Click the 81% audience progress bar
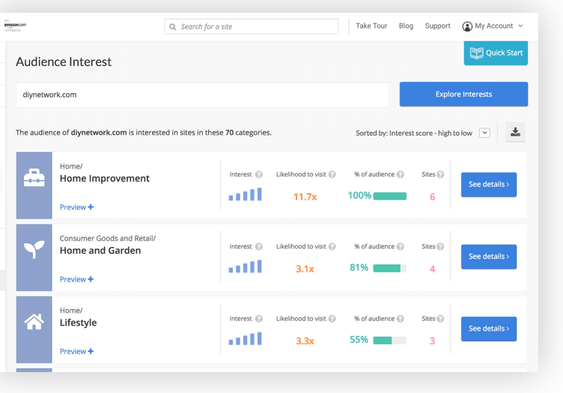Screen dimensions: 563x393 click(389, 268)
